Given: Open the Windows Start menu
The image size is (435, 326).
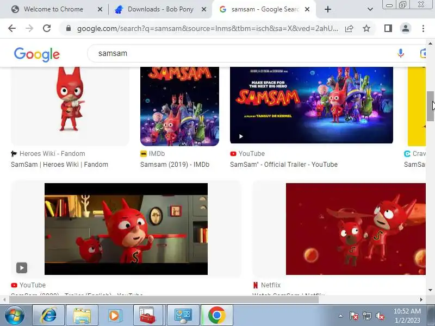Looking at the screenshot, I should [15, 315].
